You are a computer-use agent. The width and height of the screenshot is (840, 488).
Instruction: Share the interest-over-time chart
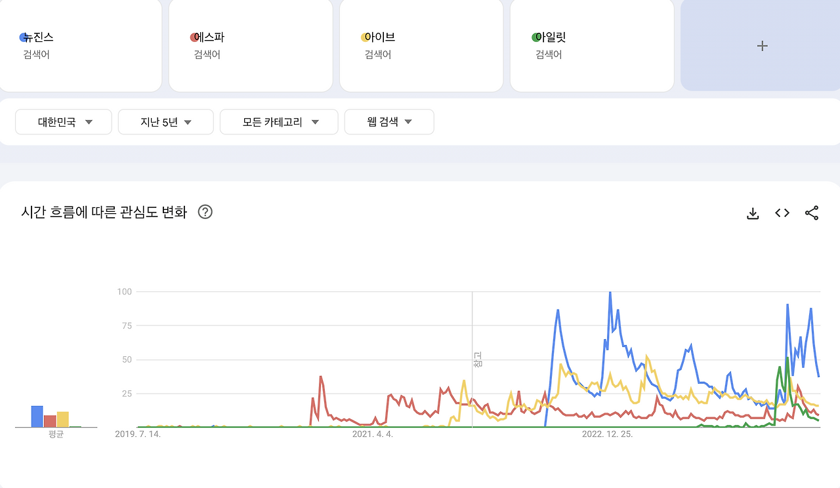(x=811, y=213)
